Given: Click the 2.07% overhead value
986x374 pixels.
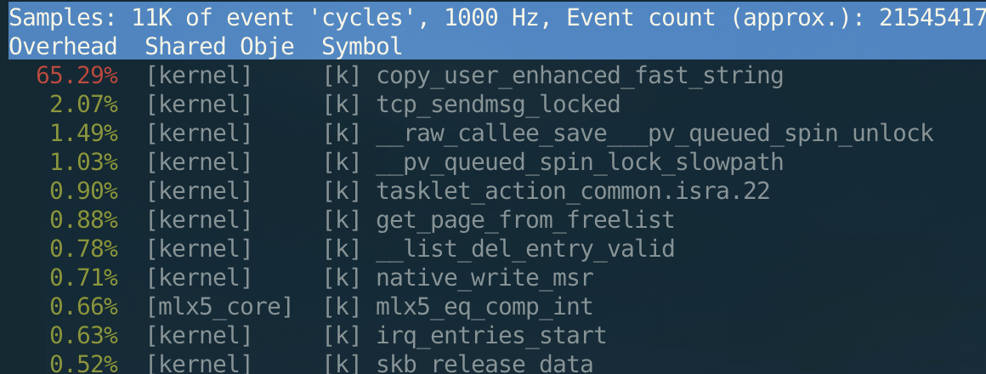Looking at the screenshot, I should point(83,105).
